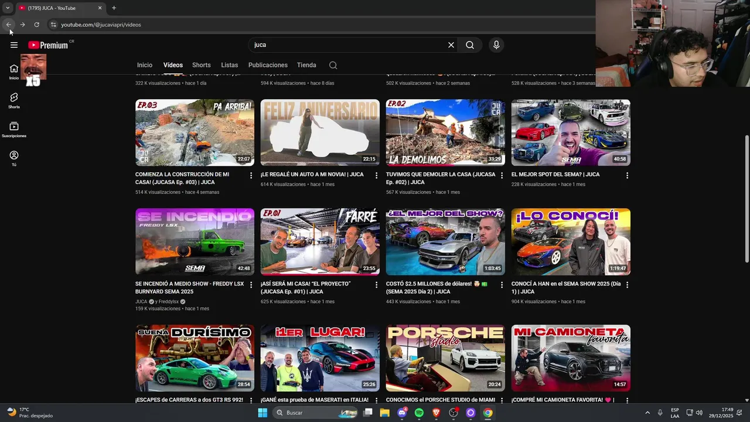Open video title CONOCÍ A HAN en el SEMA SHOW
Screen dimensions: 750x422
point(566,288)
